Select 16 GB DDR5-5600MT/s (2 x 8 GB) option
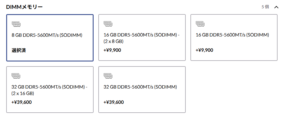 point(142,38)
